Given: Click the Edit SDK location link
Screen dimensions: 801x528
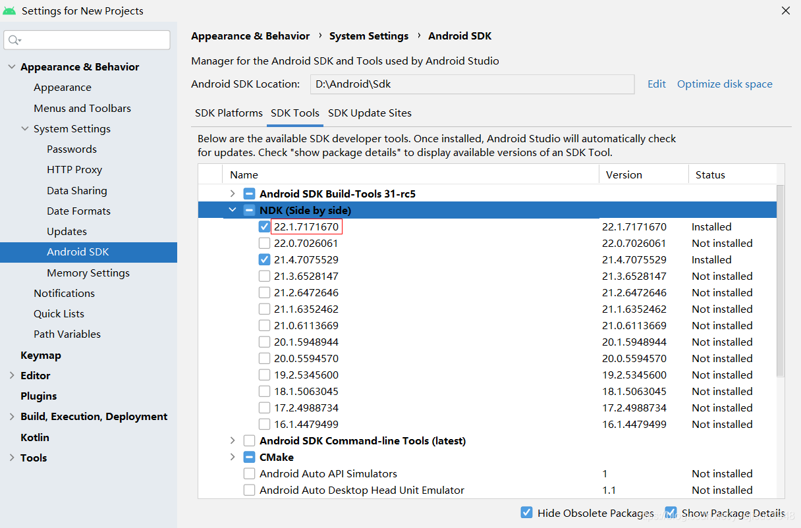Looking at the screenshot, I should click(x=657, y=84).
